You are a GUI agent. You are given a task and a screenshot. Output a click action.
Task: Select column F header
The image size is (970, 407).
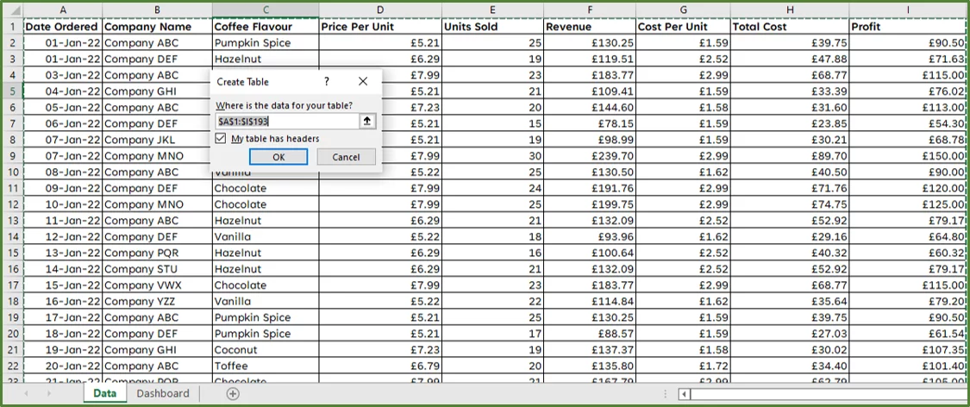(x=590, y=9)
